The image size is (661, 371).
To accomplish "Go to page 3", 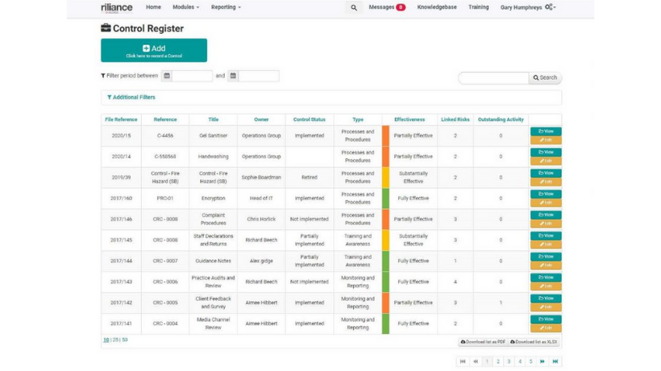I will (x=509, y=361).
